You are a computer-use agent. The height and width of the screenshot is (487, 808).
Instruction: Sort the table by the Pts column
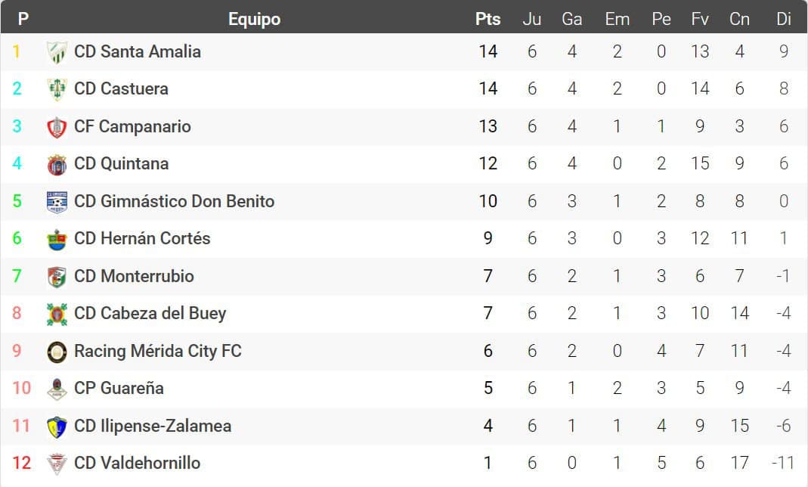[488, 19]
